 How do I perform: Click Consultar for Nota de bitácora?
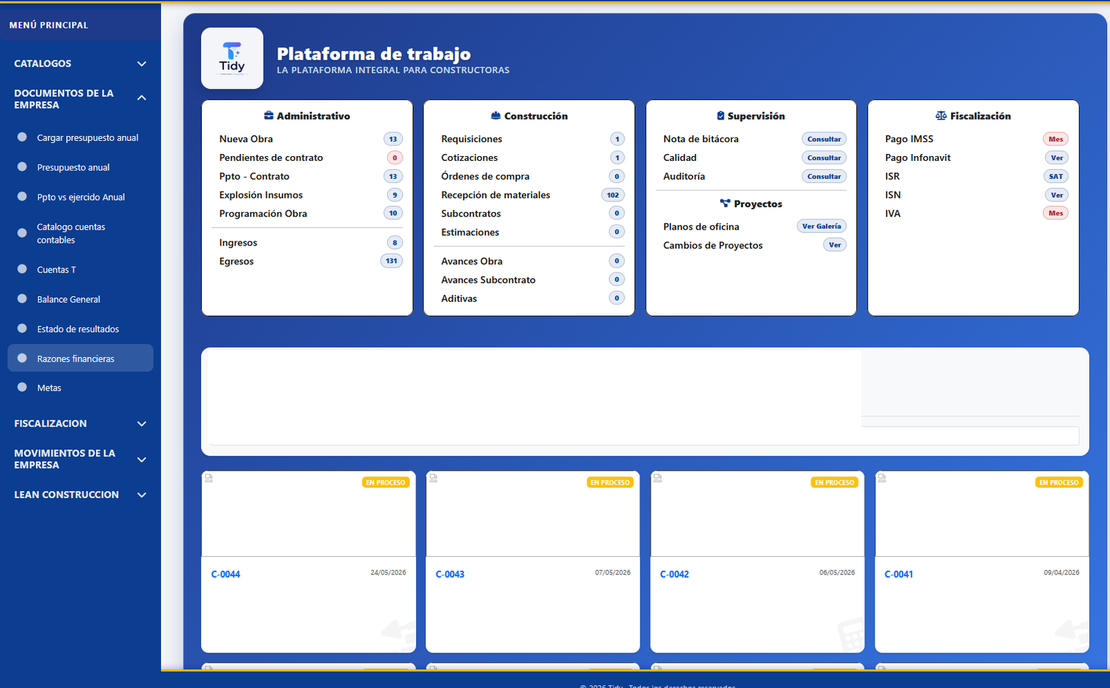pyautogui.click(x=824, y=139)
